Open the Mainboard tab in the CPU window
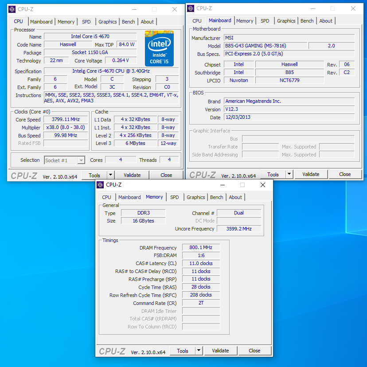 pos(41,22)
